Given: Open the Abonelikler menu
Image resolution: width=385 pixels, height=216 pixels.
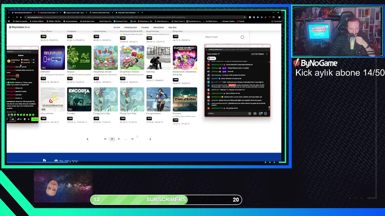Looking at the screenshot, I should point(159,27).
